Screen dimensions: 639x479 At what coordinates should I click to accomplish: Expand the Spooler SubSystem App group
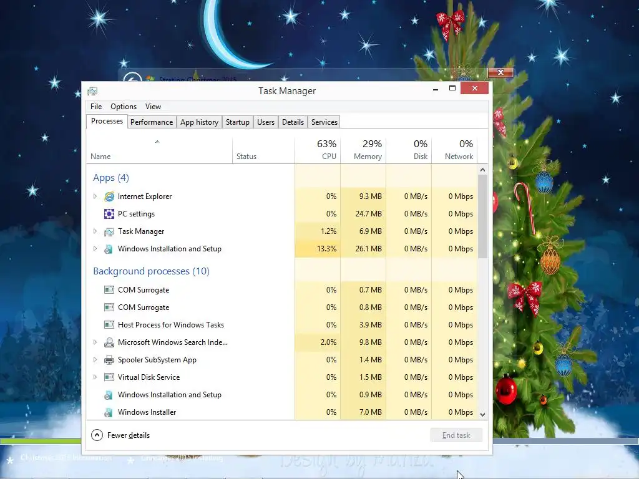95,360
